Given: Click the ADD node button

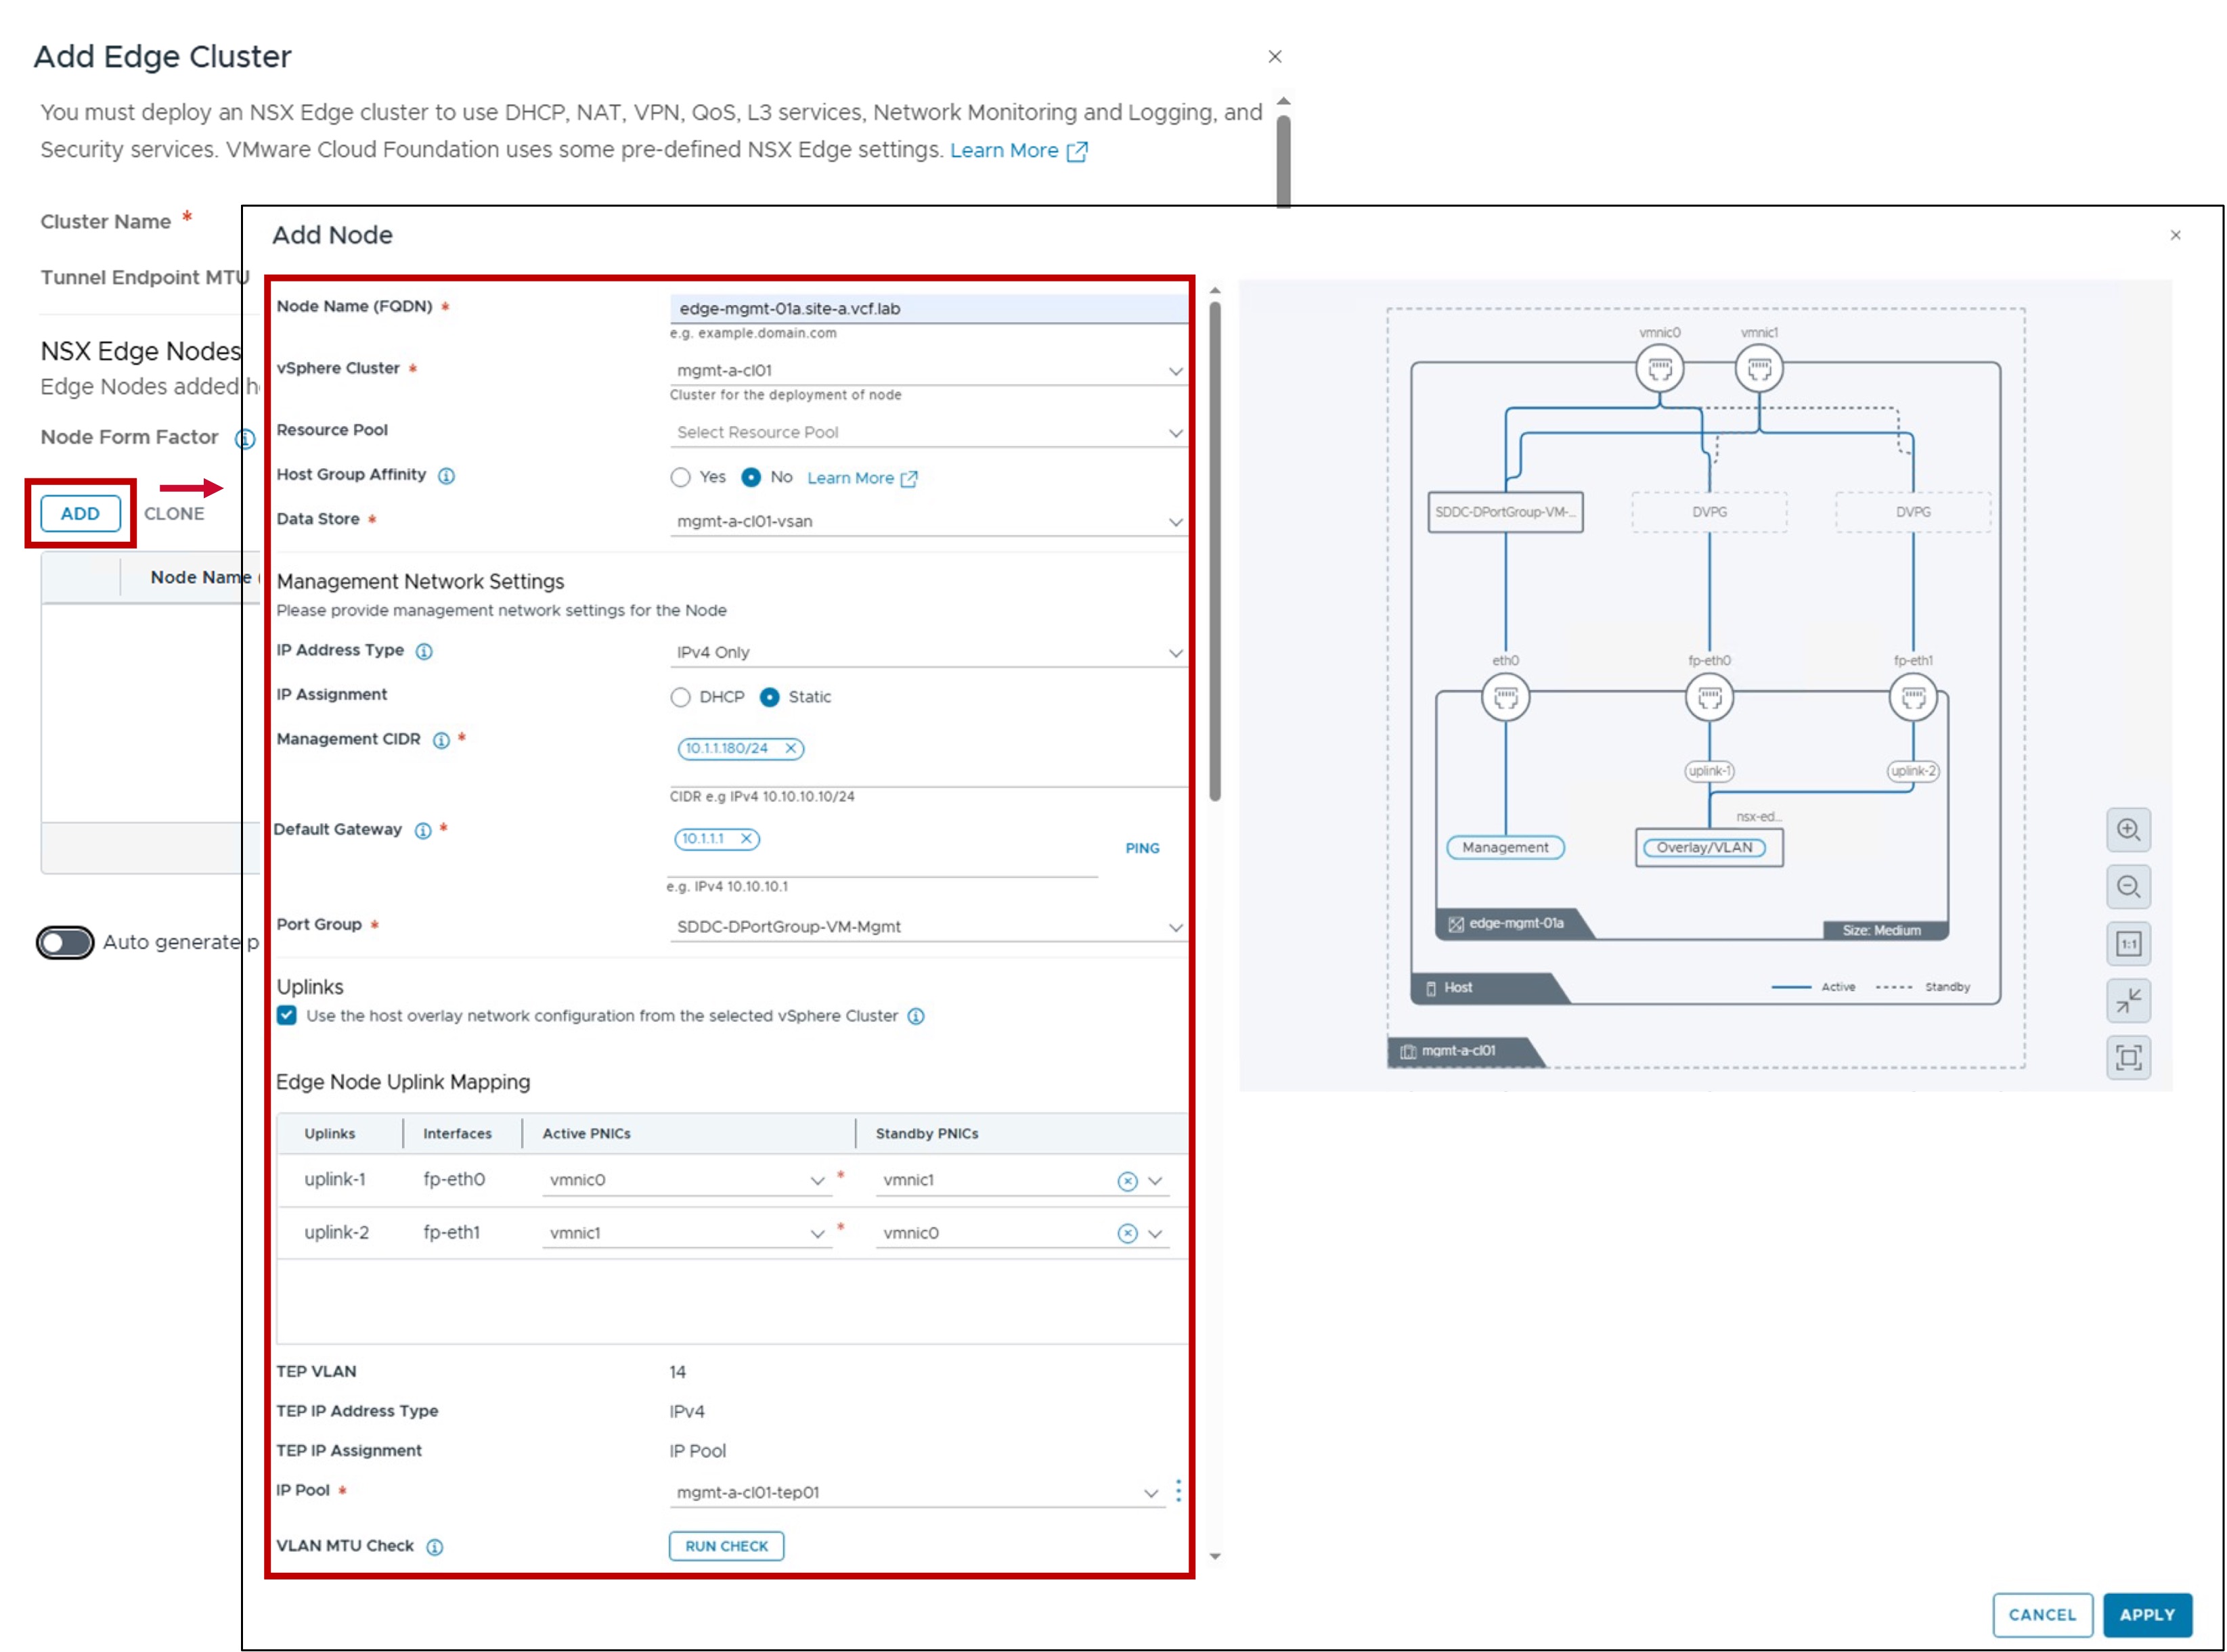Looking at the screenshot, I should [x=80, y=514].
